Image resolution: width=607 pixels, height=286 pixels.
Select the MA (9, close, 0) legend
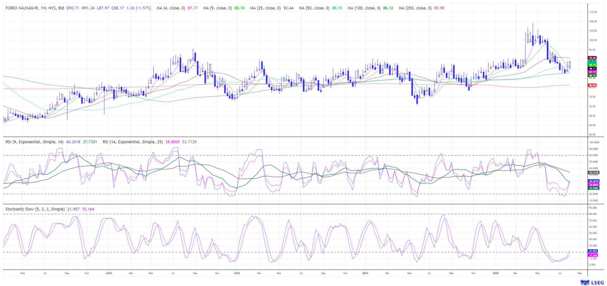coord(217,8)
